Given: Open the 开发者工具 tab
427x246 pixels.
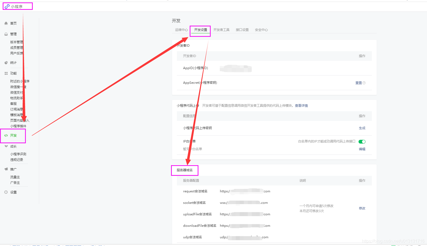Looking at the screenshot, I should [222, 30].
